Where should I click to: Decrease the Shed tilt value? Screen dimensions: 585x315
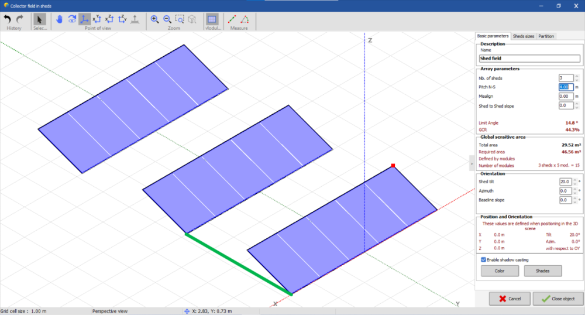pyautogui.click(x=577, y=183)
